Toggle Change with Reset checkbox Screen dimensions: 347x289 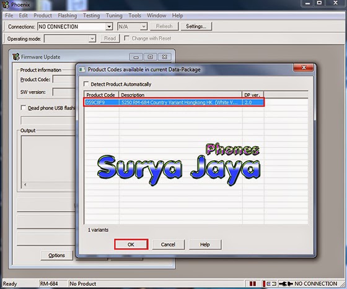pyautogui.click(x=126, y=38)
